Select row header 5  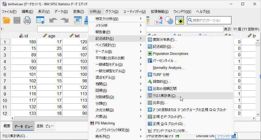click(5, 68)
